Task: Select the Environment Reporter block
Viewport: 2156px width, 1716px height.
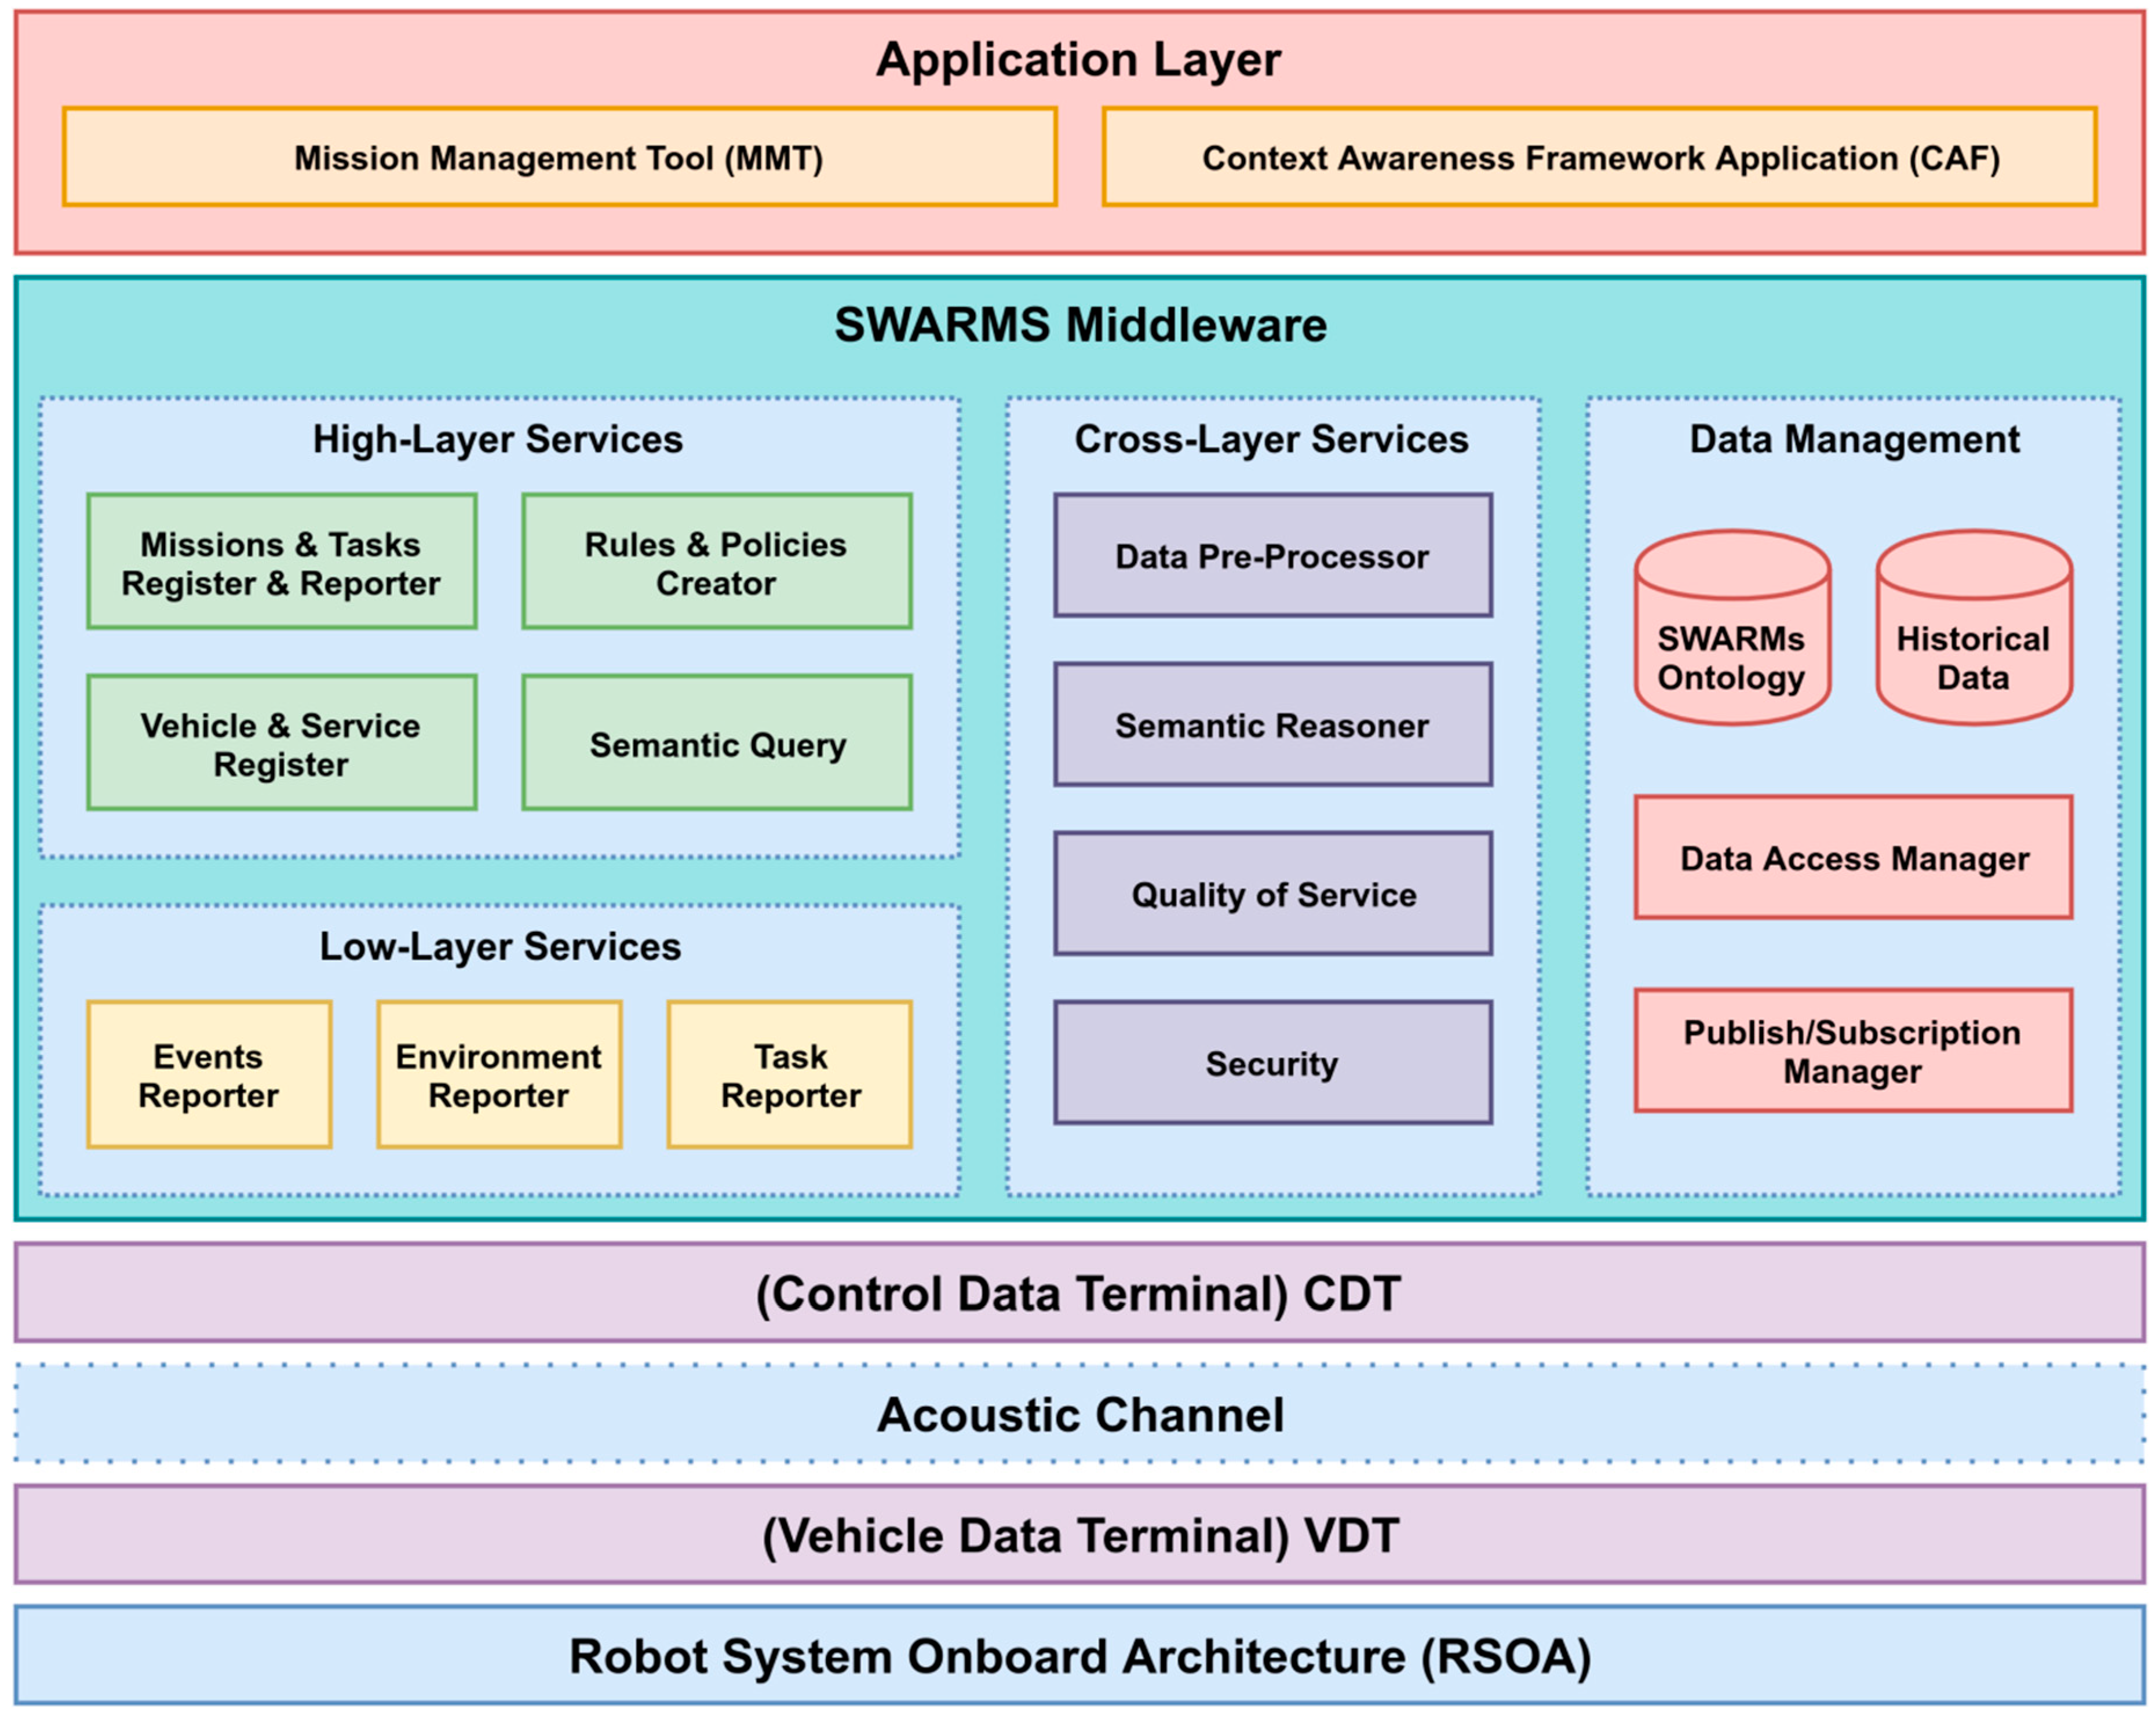Action: tap(499, 1074)
